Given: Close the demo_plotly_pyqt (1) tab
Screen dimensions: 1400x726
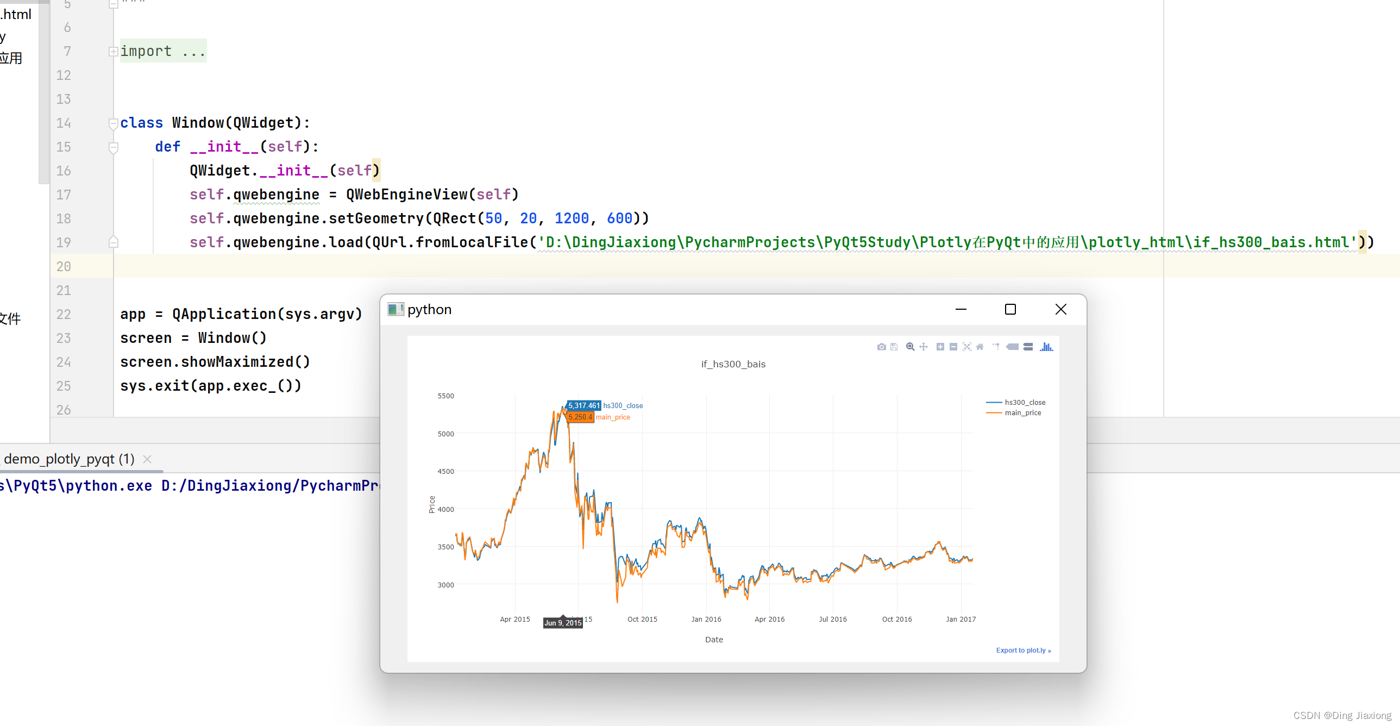Looking at the screenshot, I should tap(147, 459).
